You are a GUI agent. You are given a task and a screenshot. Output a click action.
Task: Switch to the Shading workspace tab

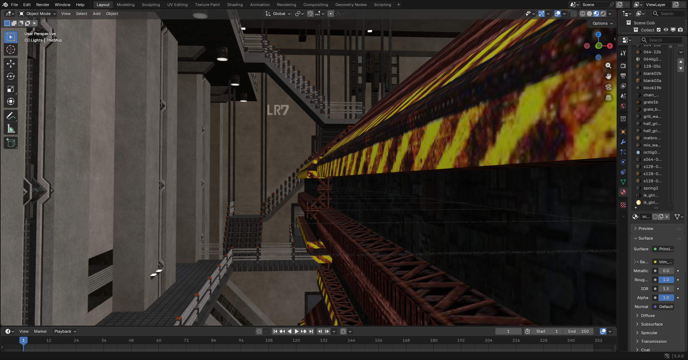point(235,5)
